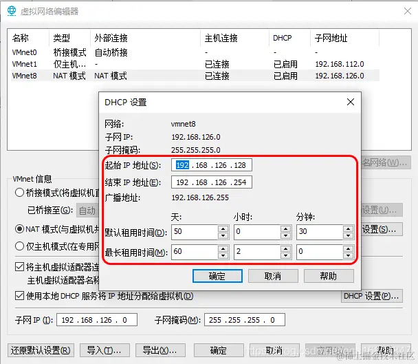
Task: Click the 类型 column header
Action: [70, 38]
